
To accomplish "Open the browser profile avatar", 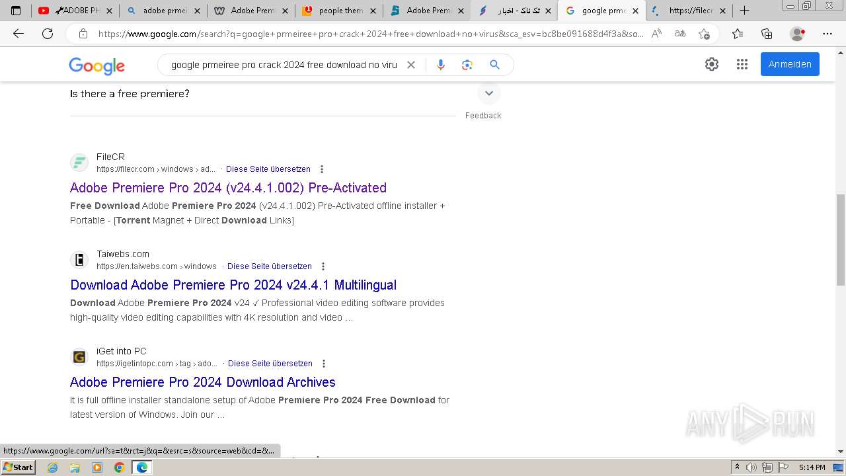I will tap(798, 34).
